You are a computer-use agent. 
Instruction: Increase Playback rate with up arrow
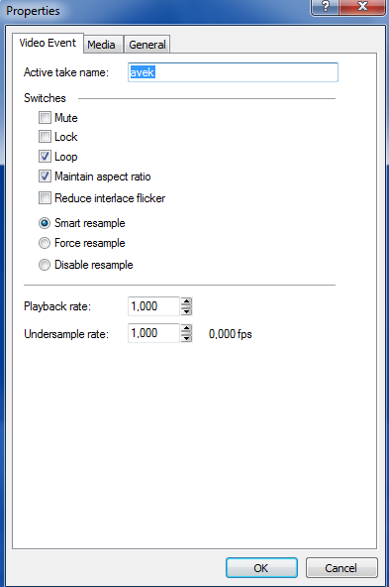click(186, 301)
